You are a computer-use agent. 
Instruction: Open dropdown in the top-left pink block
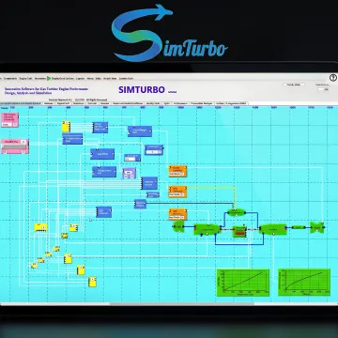pyautogui.click(x=14, y=124)
